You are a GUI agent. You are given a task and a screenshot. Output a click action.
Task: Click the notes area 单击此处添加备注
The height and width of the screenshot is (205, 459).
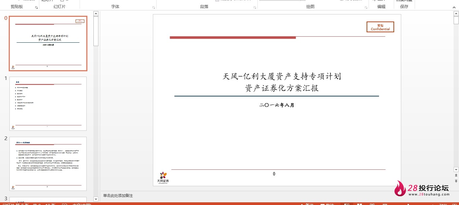point(118,196)
